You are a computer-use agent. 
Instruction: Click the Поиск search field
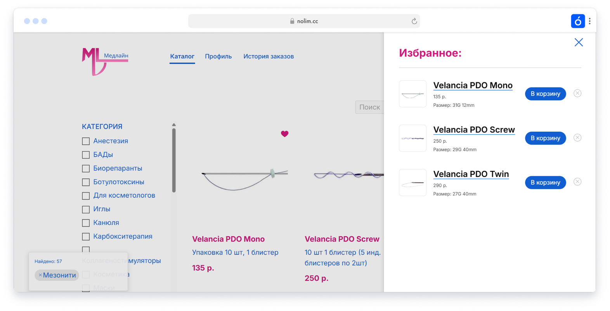click(x=369, y=107)
